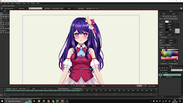Toggle the Checker selection checkbox
183x103 pixels.
(168, 63)
